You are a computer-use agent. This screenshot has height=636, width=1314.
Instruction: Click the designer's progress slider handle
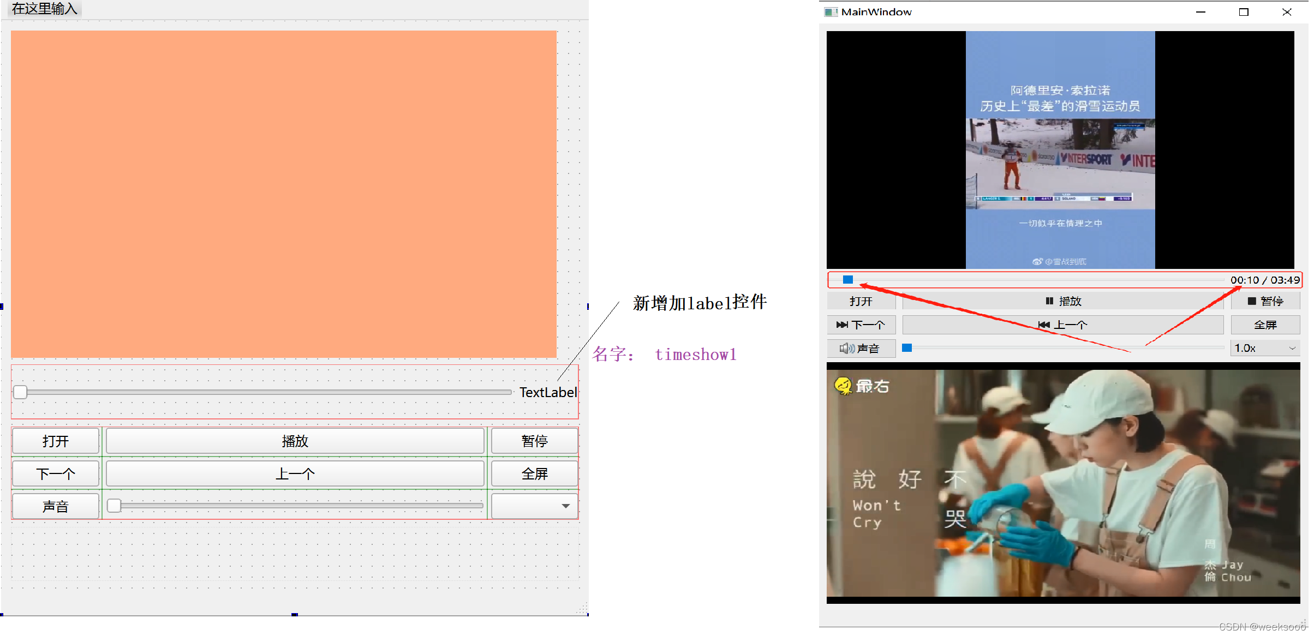tap(20, 392)
